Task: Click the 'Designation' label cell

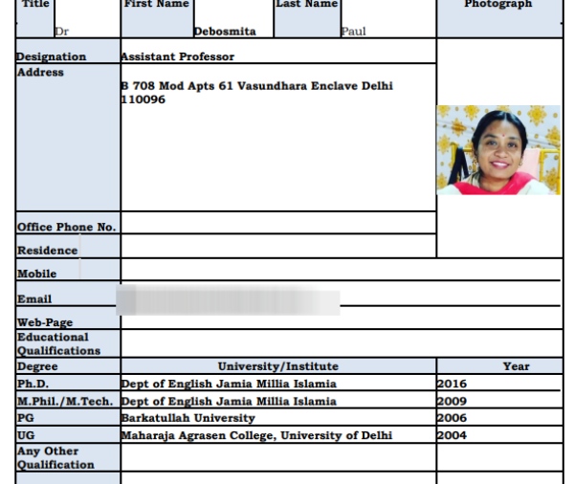Action: [68, 52]
